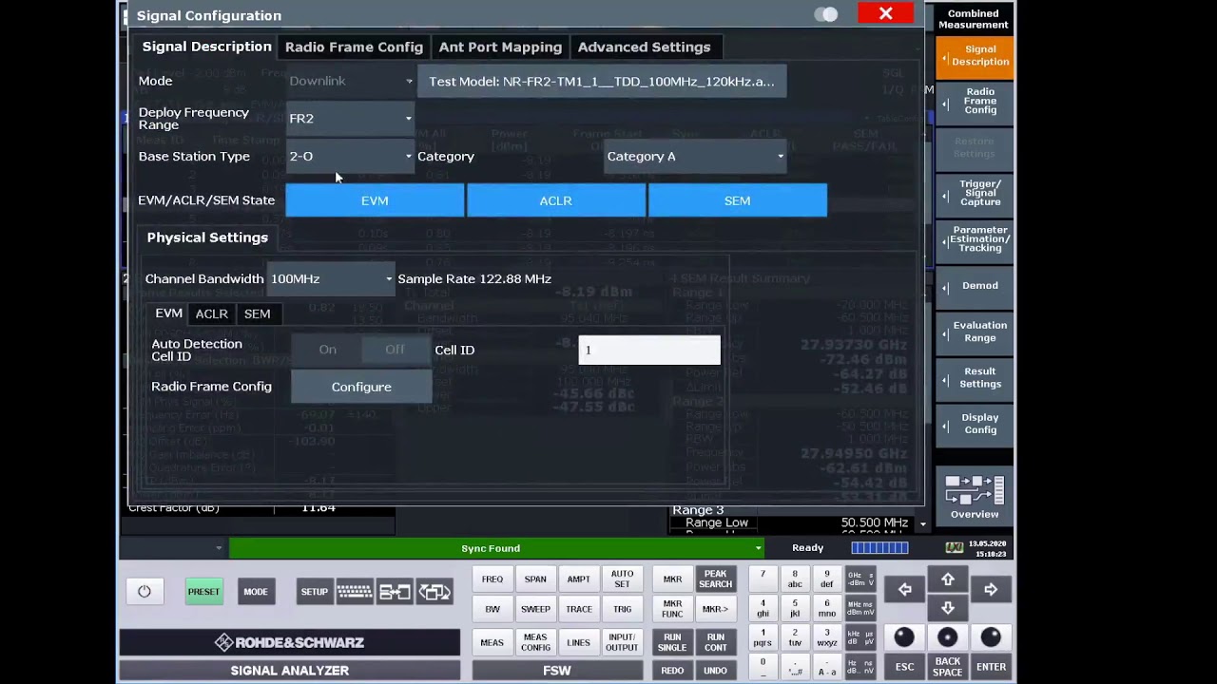The width and height of the screenshot is (1217, 684).
Task: Click the blue measurement progress bar
Action: click(x=879, y=547)
